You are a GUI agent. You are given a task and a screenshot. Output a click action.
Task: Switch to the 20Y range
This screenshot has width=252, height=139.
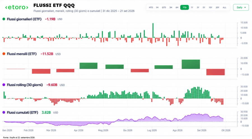218,7
